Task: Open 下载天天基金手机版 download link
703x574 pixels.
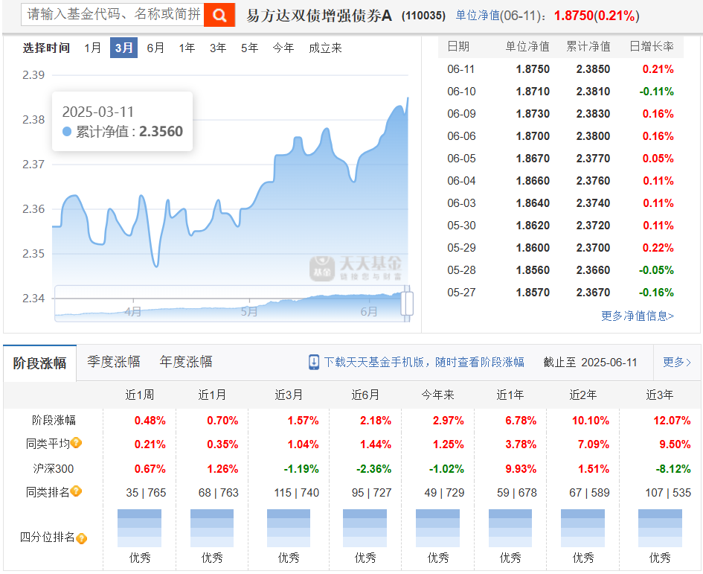Action: (x=424, y=362)
